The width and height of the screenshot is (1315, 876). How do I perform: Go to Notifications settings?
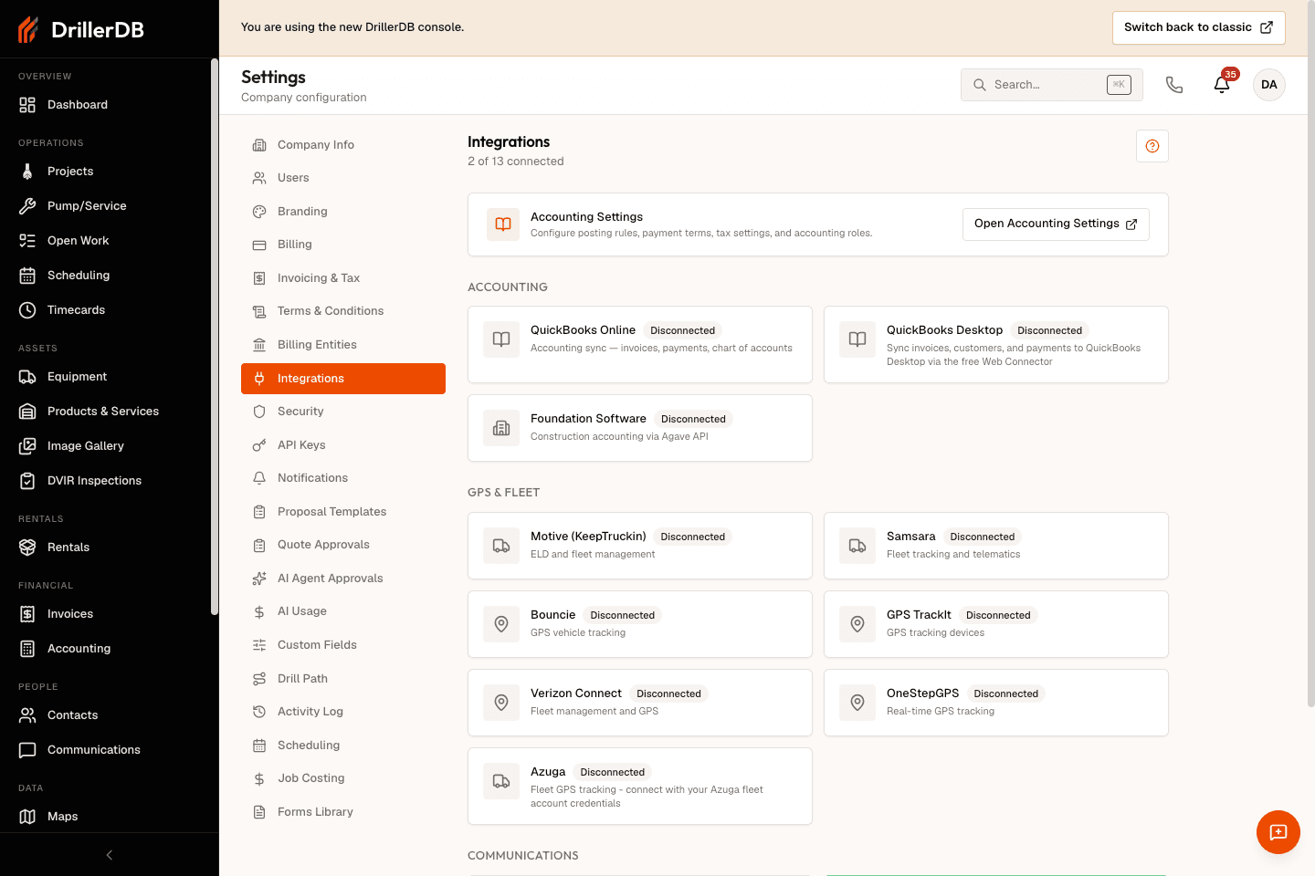pos(343,478)
